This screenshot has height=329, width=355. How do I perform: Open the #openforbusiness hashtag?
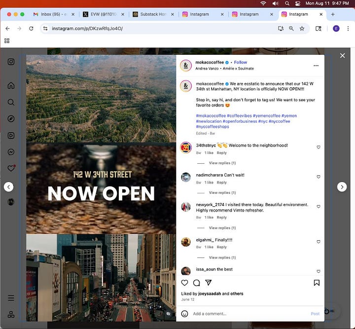click(240, 121)
